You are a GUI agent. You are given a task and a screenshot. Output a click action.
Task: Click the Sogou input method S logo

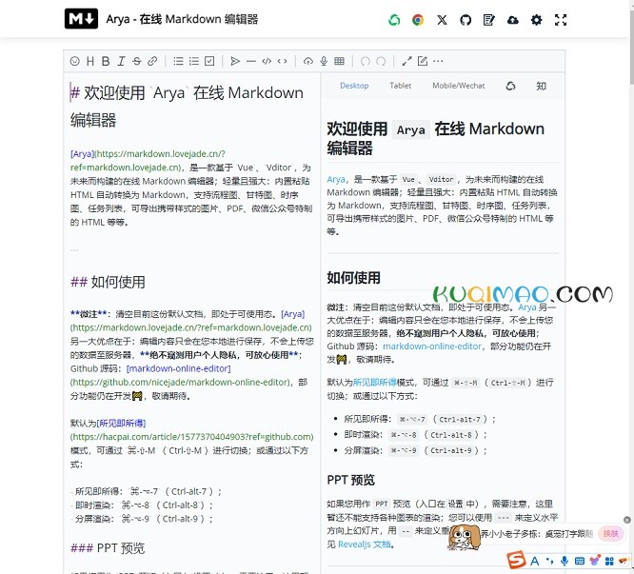coord(516,561)
